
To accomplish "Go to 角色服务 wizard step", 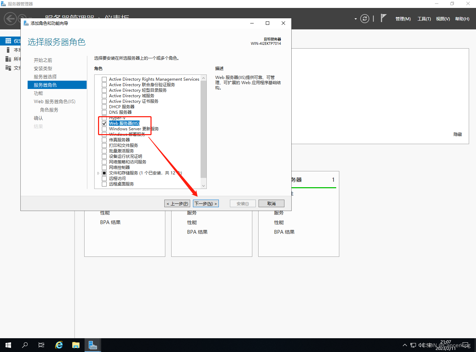I will pos(49,110).
